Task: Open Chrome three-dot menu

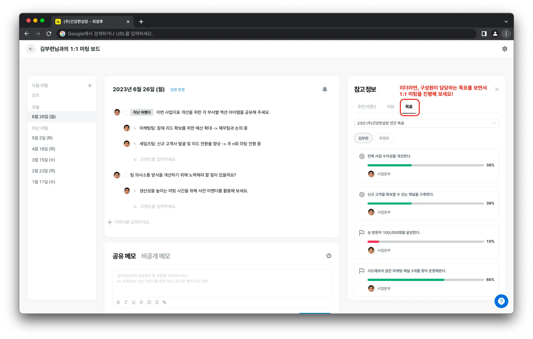Action: point(506,34)
